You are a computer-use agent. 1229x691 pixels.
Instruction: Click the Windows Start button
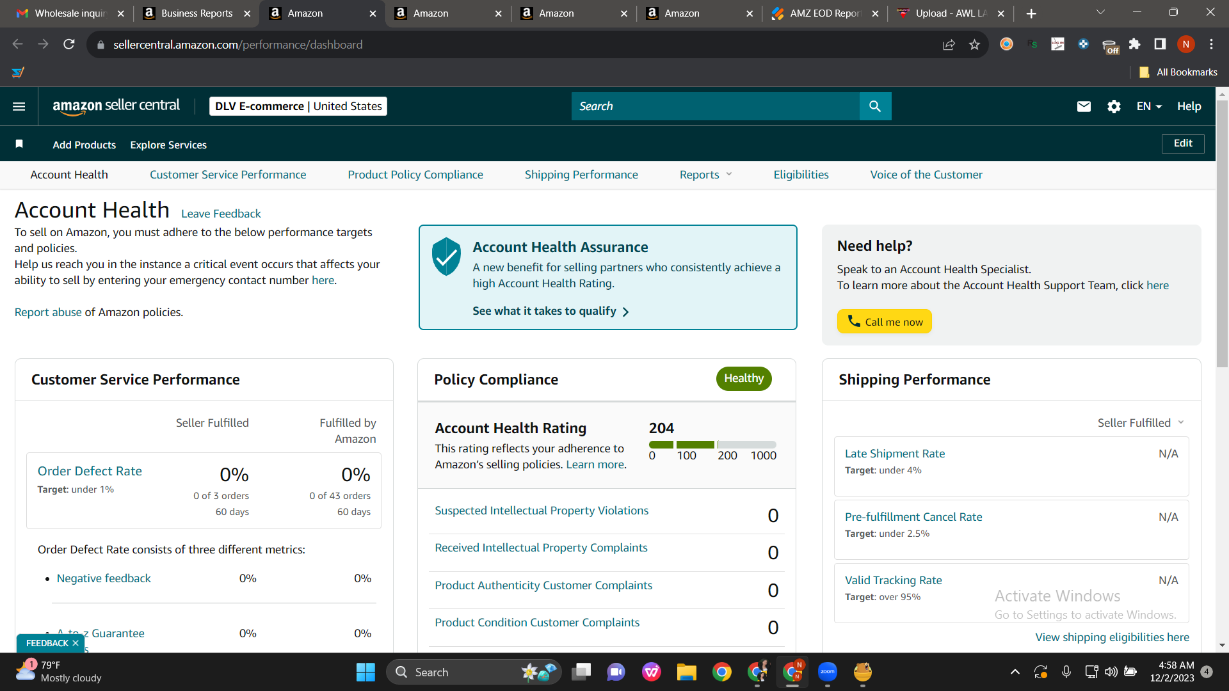[x=365, y=672]
